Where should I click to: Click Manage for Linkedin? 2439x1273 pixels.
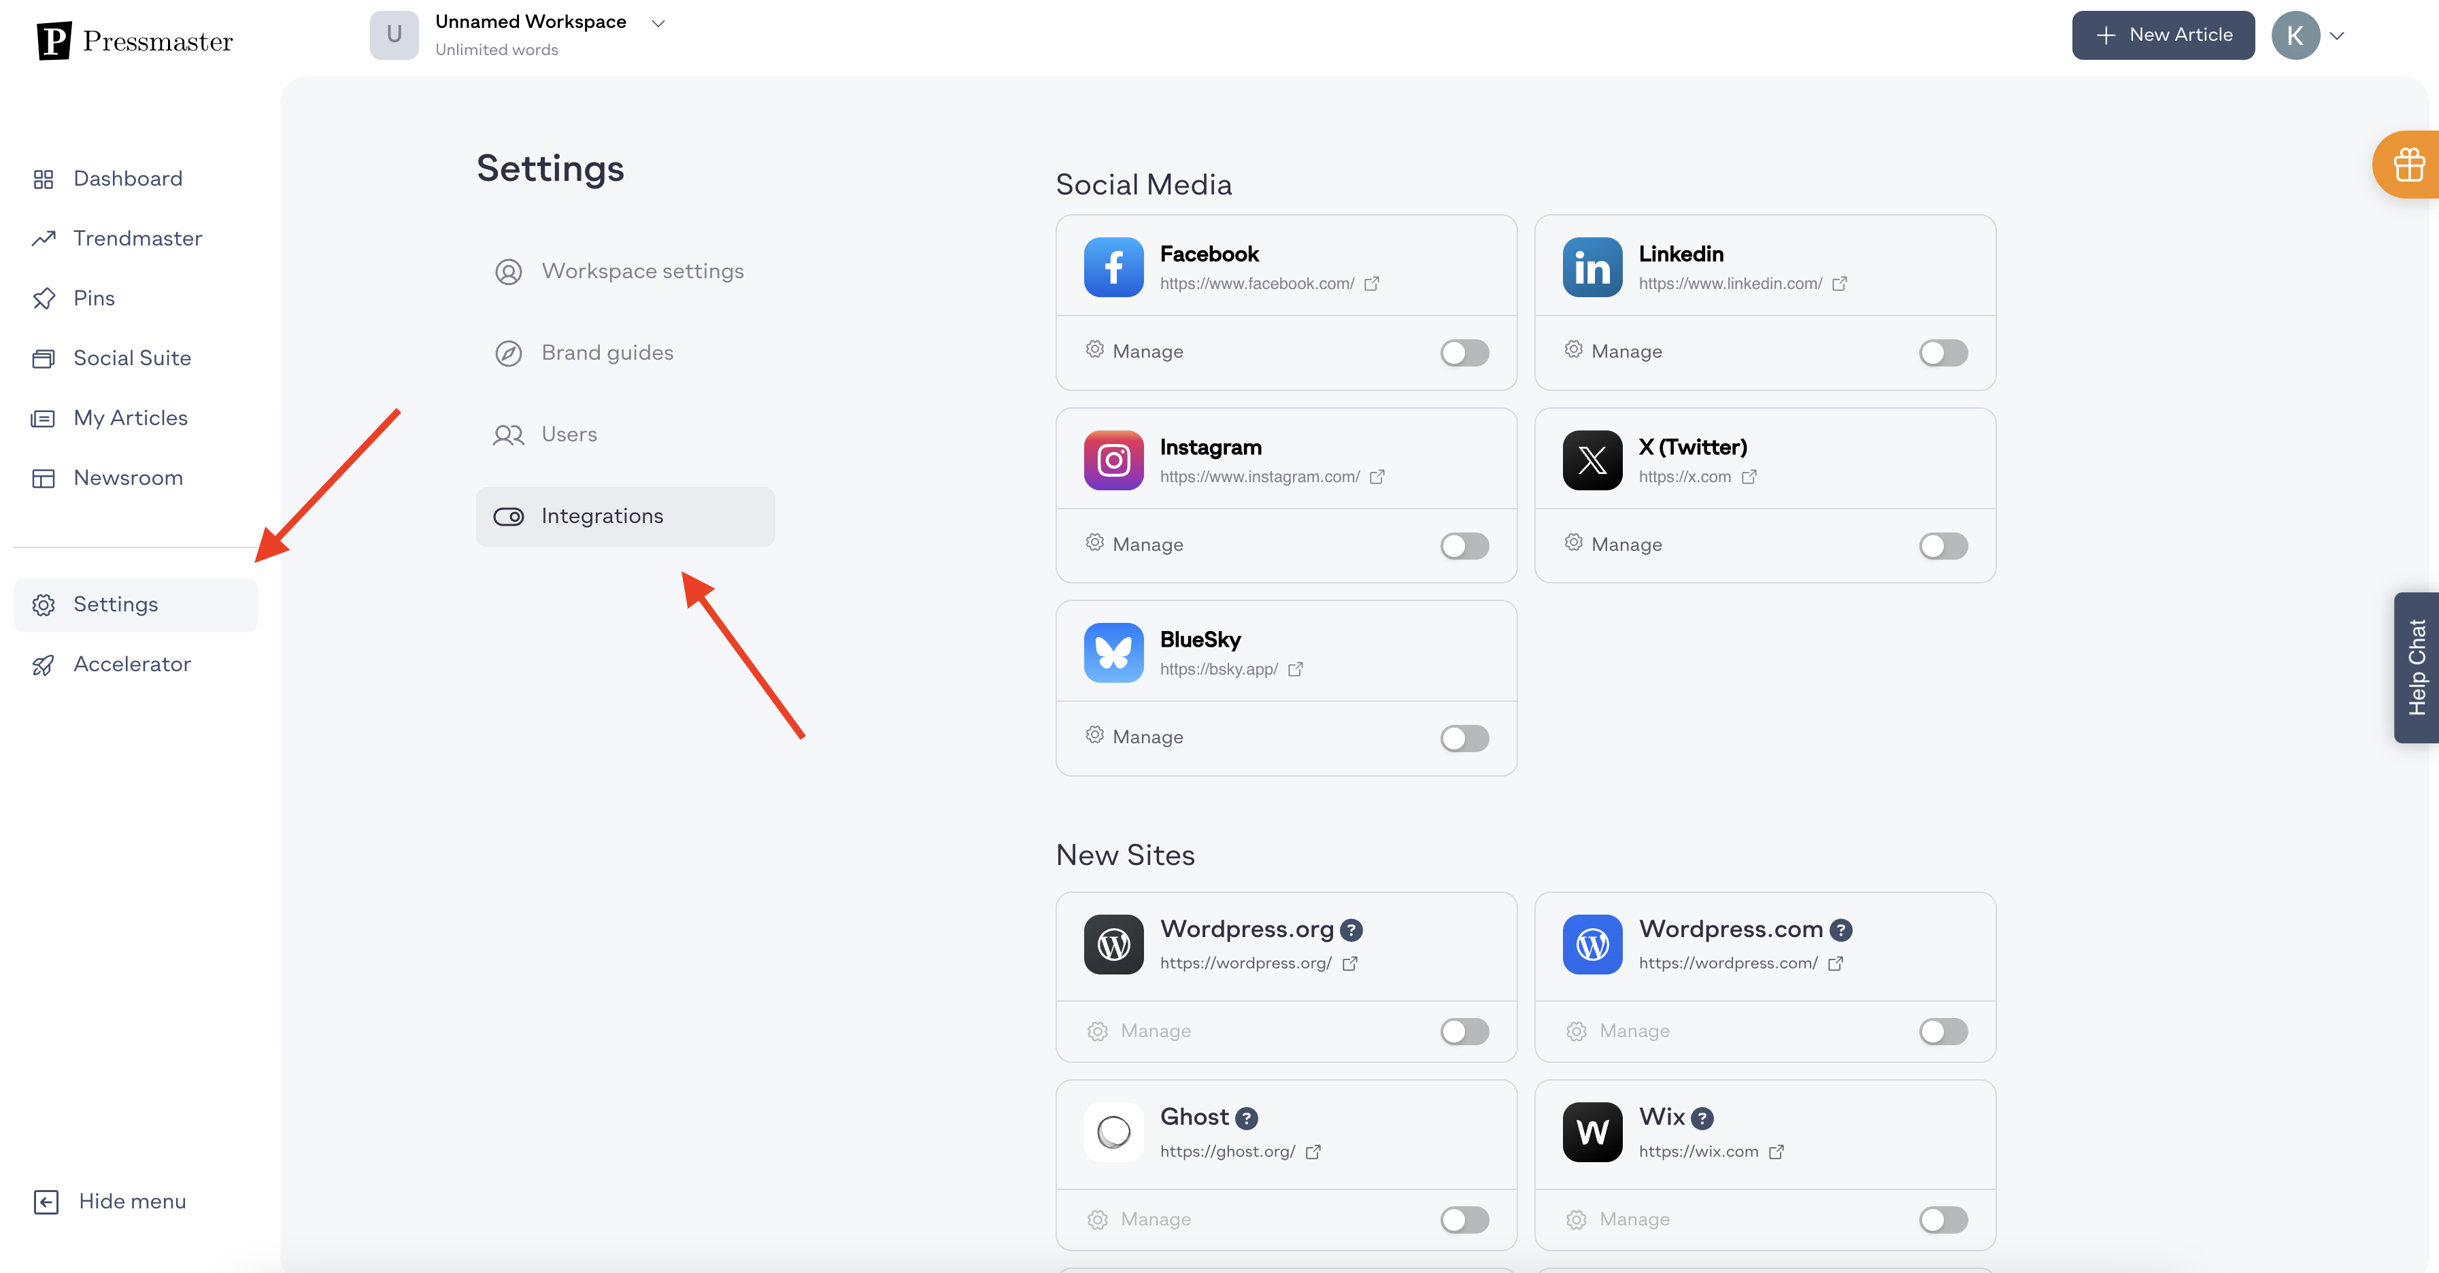[x=1613, y=351]
